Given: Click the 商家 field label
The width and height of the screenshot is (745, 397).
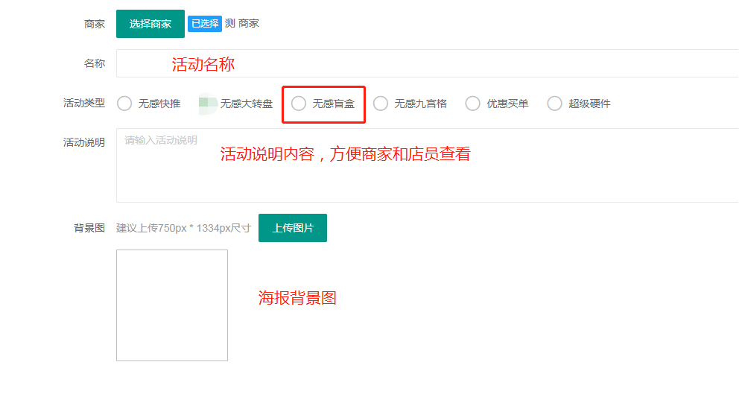Looking at the screenshot, I should (x=95, y=25).
